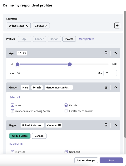Uncheck Gender non-conforming / other
This screenshot has height=166, width=126.
[x=12, y=111]
